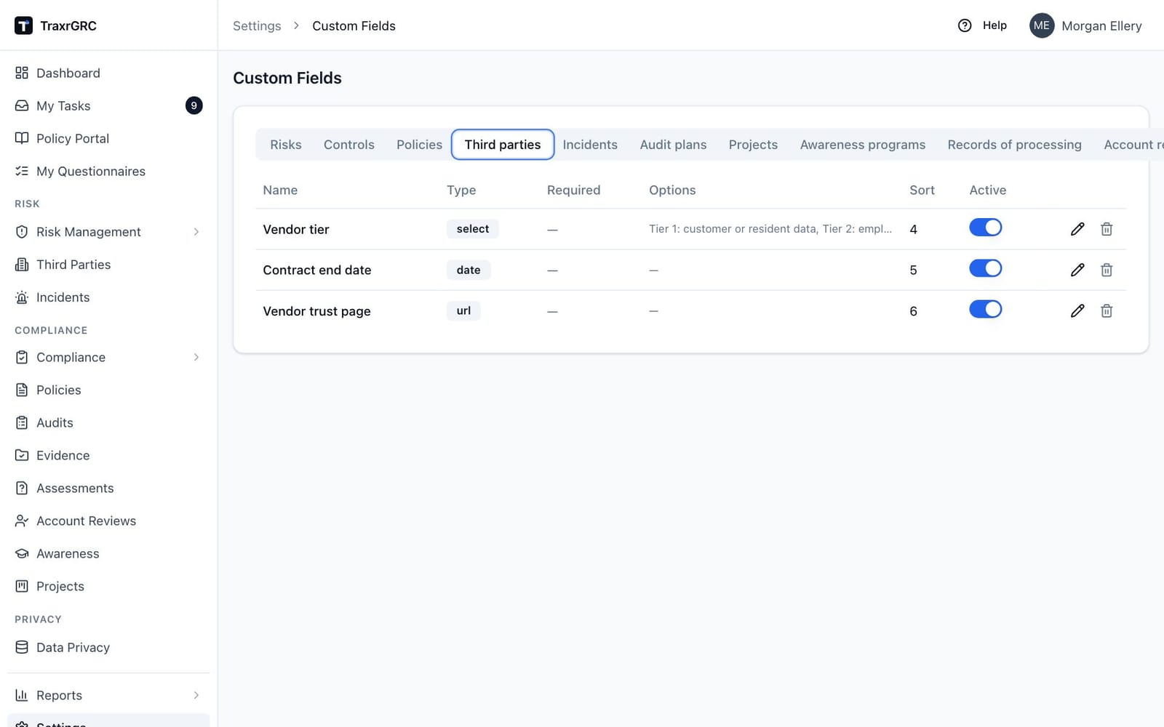Open Evidence folder icon
Image resolution: width=1164 pixels, height=727 pixels.
22,455
